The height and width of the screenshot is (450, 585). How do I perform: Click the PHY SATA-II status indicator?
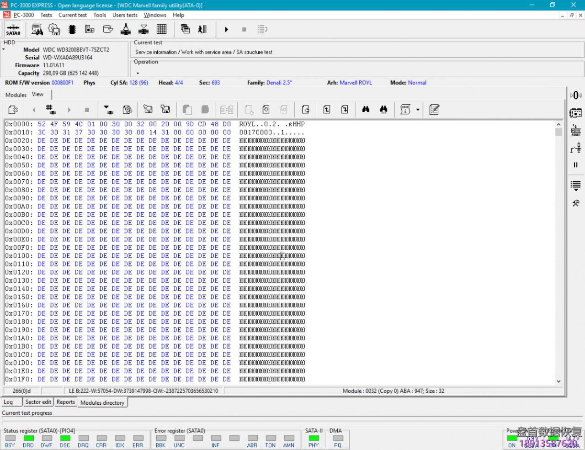[x=314, y=439]
